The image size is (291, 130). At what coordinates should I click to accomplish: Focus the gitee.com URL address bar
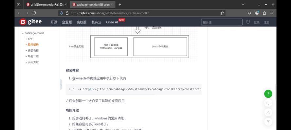point(141,13)
